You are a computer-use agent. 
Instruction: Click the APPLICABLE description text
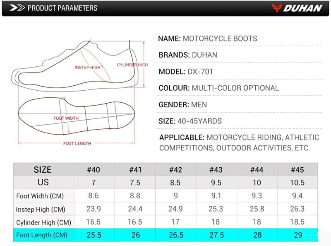(239, 142)
